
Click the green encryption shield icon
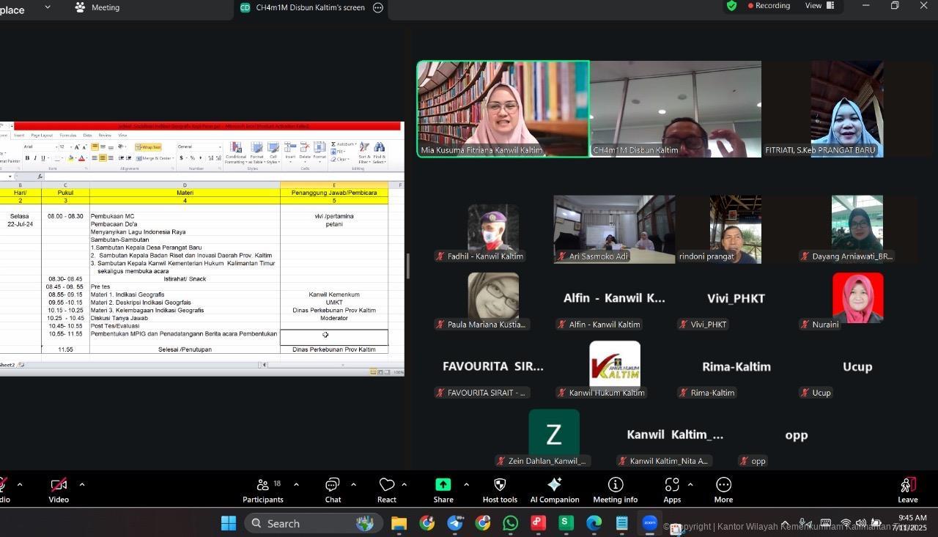tap(731, 6)
